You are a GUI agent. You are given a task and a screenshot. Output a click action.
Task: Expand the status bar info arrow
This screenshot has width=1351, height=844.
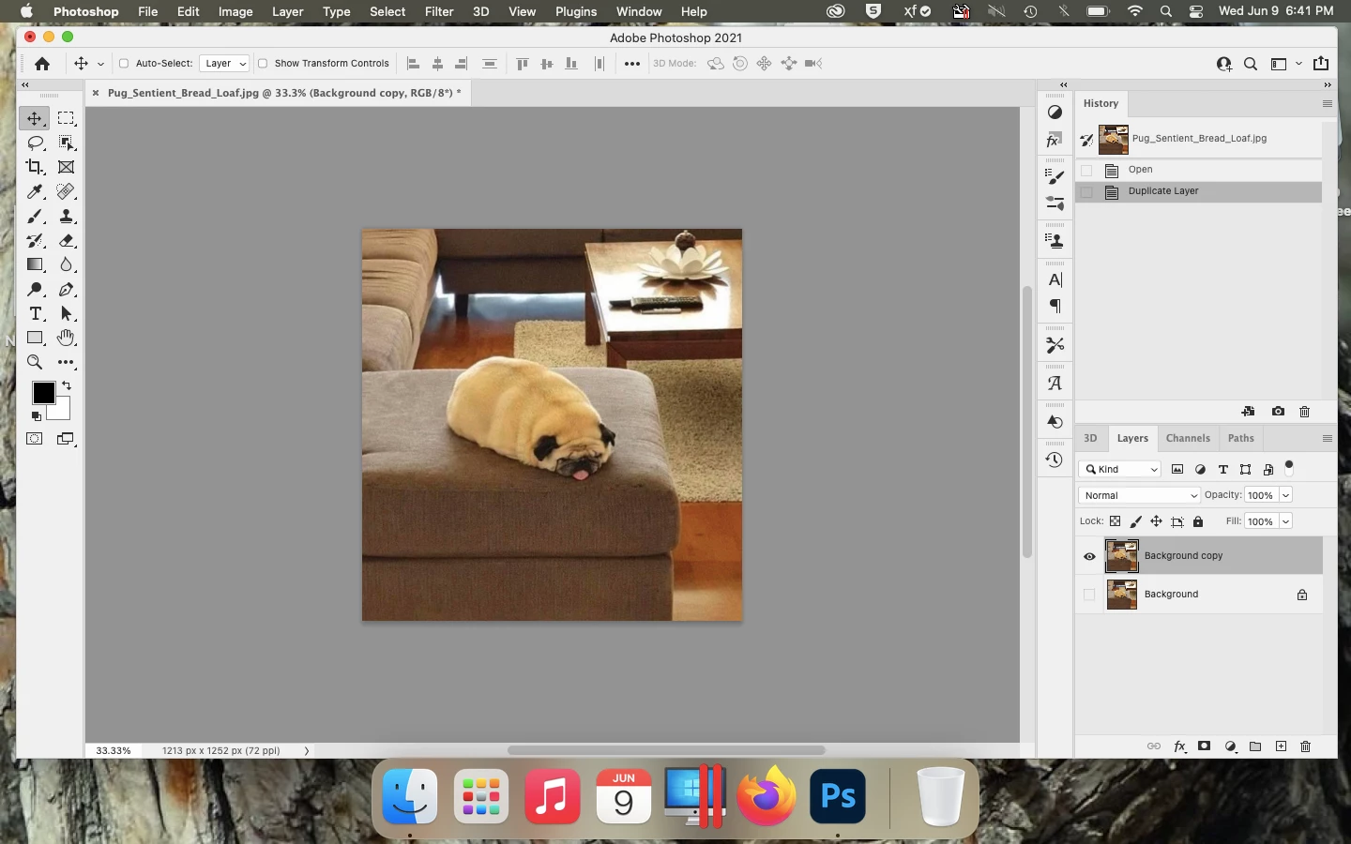307,751
